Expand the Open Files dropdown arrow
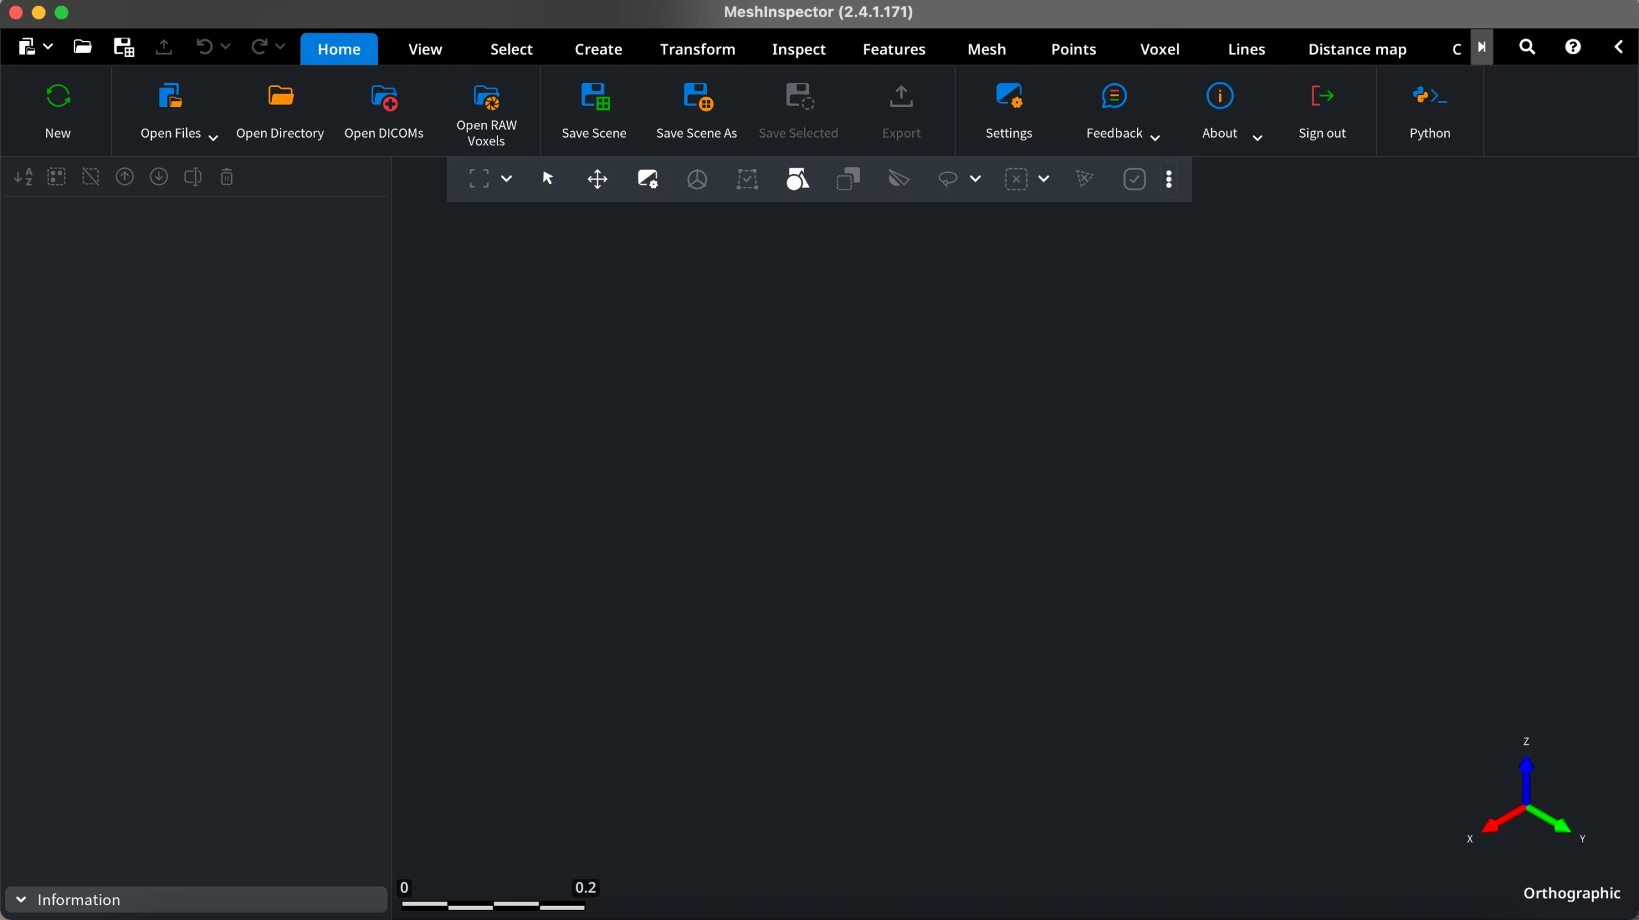The width and height of the screenshot is (1639, 920). point(214,137)
